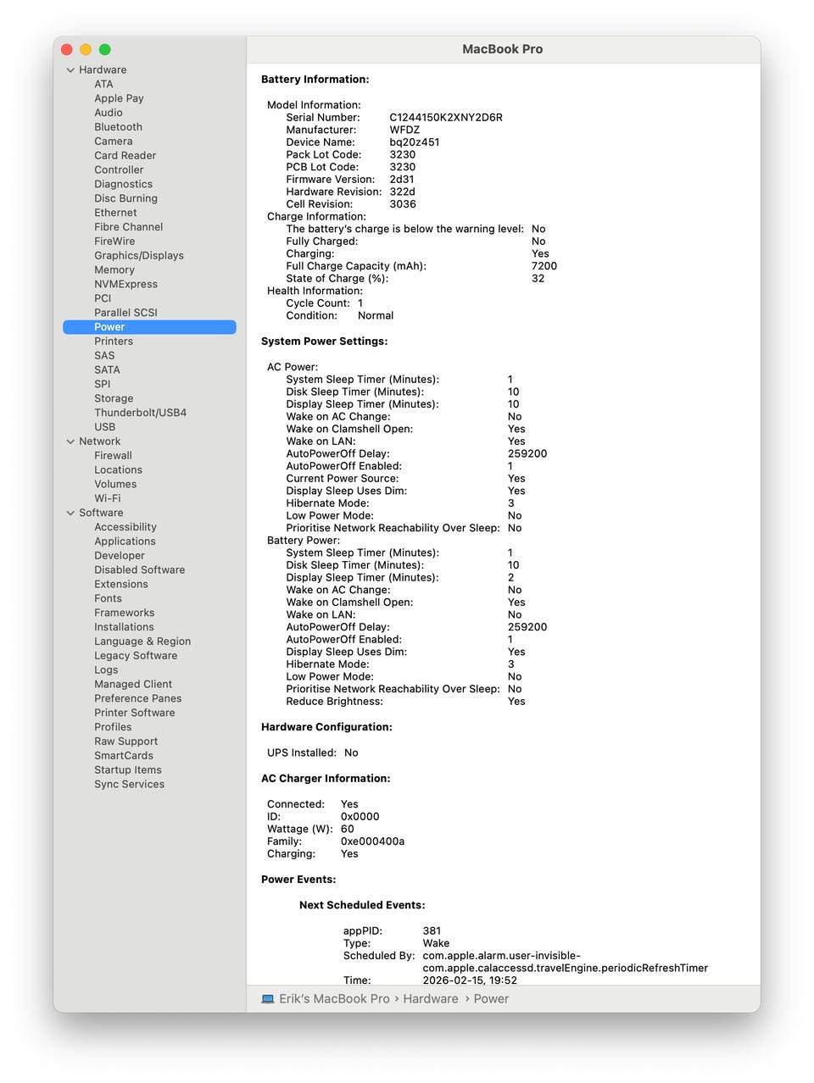Select USB in the sidebar
This screenshot has width=814, height=1083.
tap(105, 427)
